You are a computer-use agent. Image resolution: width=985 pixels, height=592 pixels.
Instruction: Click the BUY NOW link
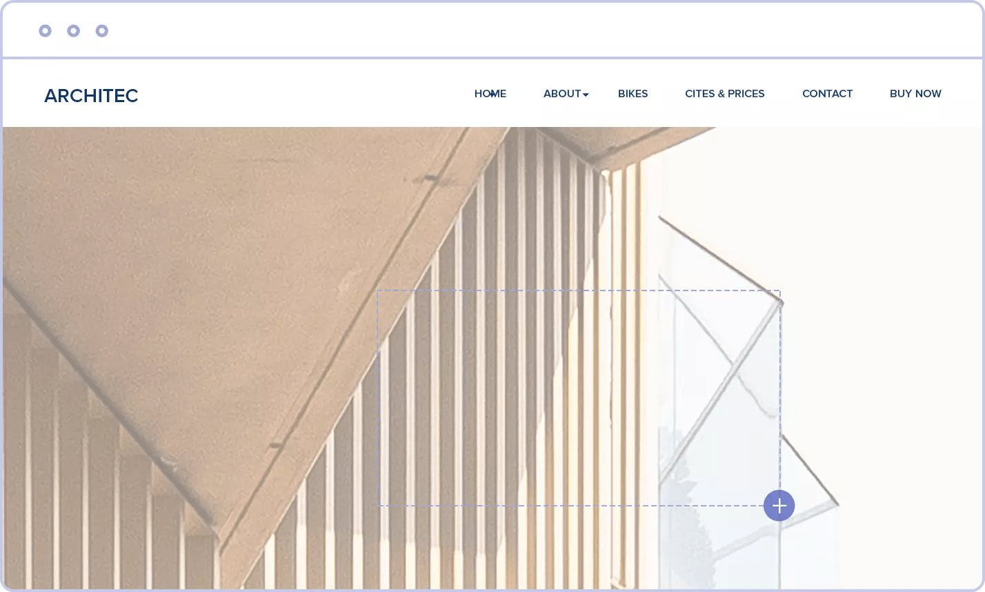[915, 94]
